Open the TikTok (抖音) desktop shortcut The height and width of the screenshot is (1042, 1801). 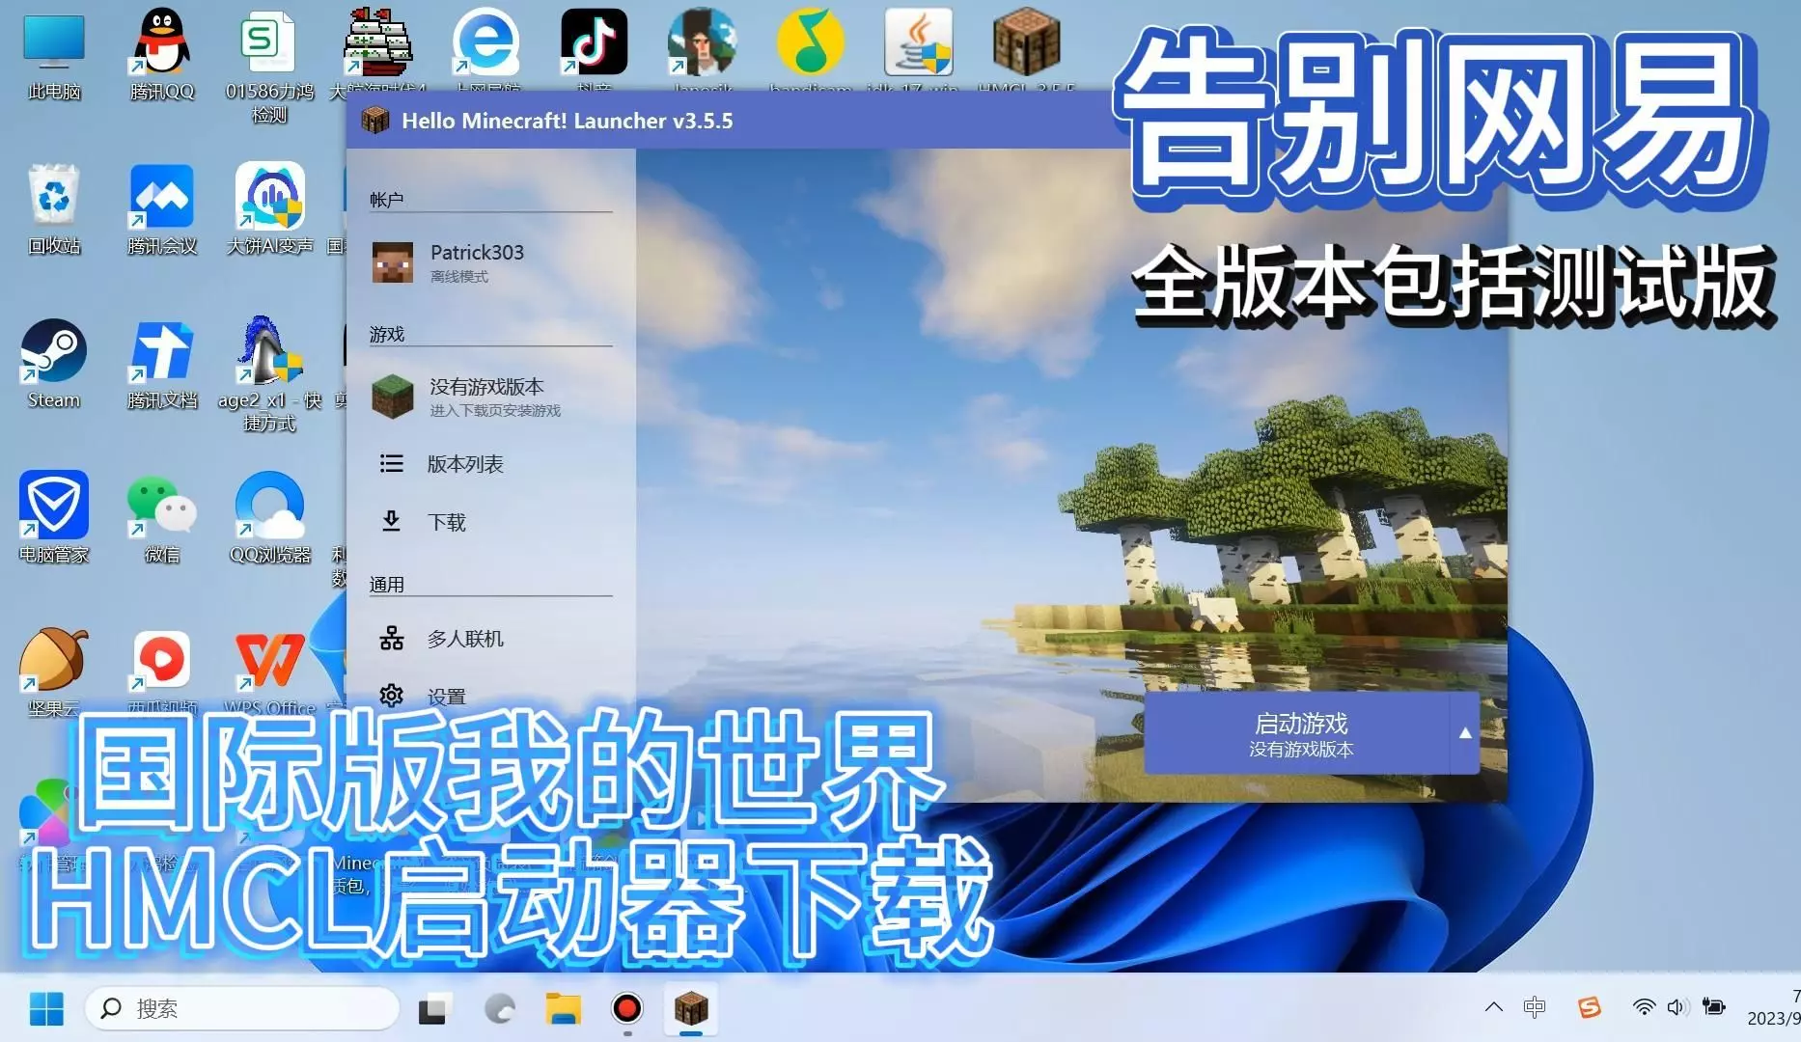(x=595, y=43)
